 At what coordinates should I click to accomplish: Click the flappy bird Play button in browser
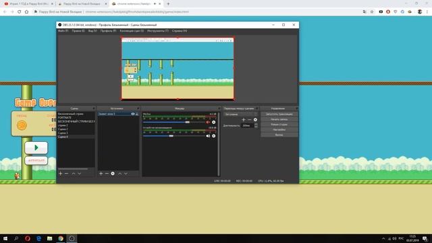click(x=36, y=148)
